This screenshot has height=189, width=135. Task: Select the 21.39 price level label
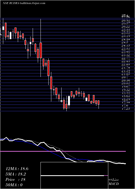point(126,71)
